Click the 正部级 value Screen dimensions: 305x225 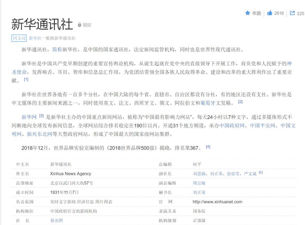click(x=199, y=220)
